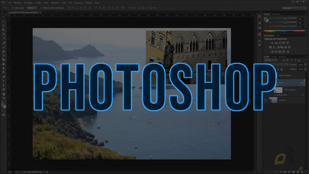Add an Exposure adjustment
309x174 pixels.
(284, 43)
